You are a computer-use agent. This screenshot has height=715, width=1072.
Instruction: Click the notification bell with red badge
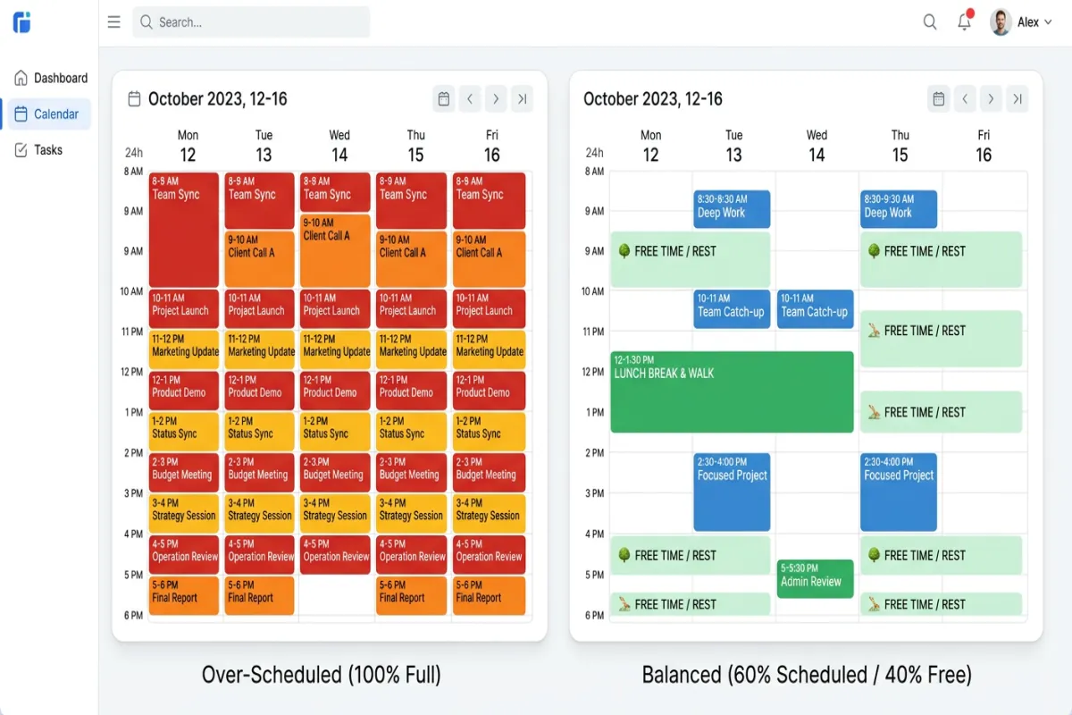click(964, 21)
